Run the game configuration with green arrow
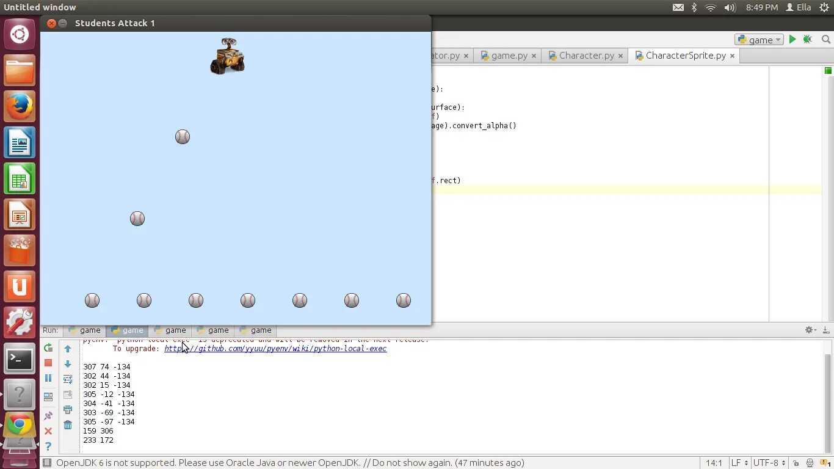This screenshot has height=469, width=834. 792,39
